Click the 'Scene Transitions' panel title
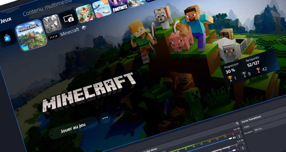Screen dimensions: 286x152 pos(251,119)
